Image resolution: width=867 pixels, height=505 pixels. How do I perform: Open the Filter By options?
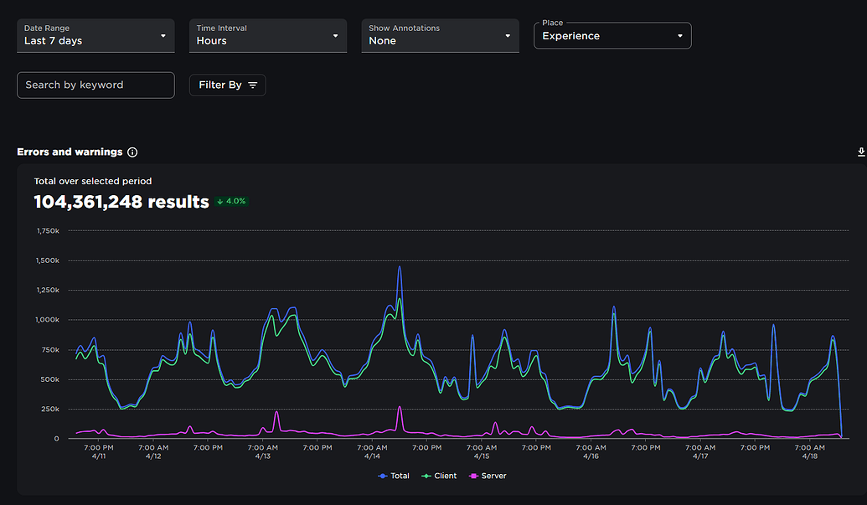(227, 85)
